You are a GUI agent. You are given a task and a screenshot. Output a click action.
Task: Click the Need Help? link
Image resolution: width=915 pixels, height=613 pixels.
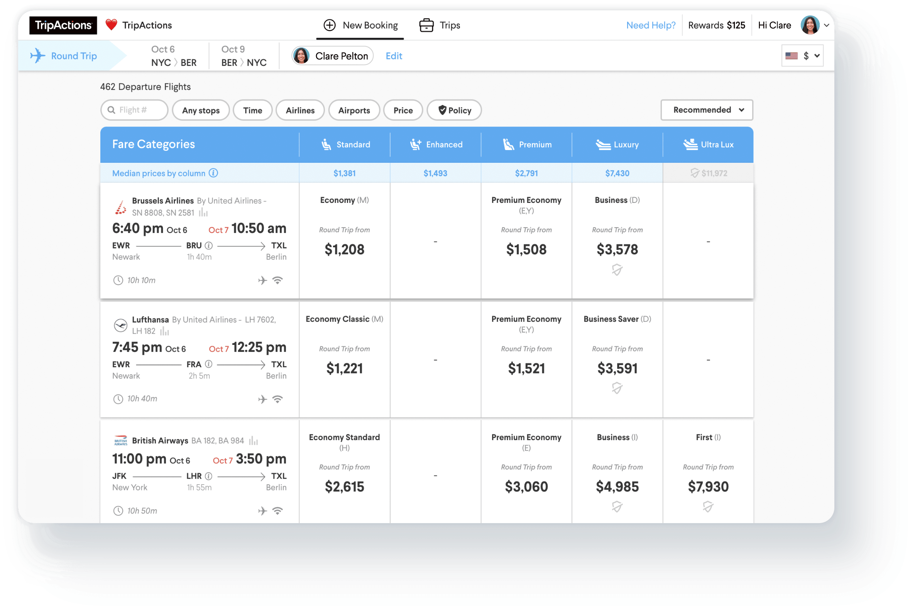pos(651,25)
